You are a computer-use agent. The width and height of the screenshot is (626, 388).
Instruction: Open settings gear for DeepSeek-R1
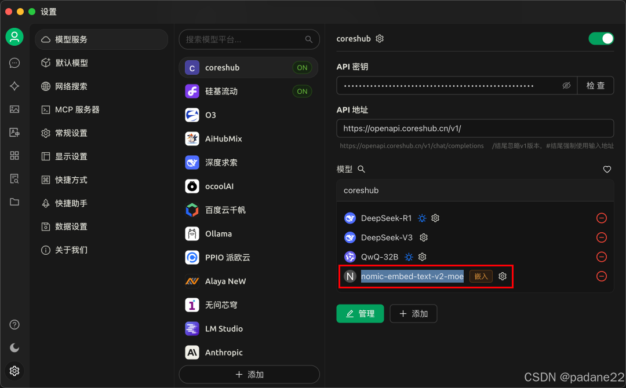435,218
